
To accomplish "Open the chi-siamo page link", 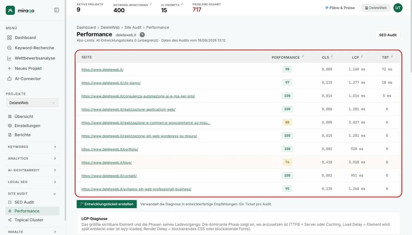I will [x=111, y=83].
